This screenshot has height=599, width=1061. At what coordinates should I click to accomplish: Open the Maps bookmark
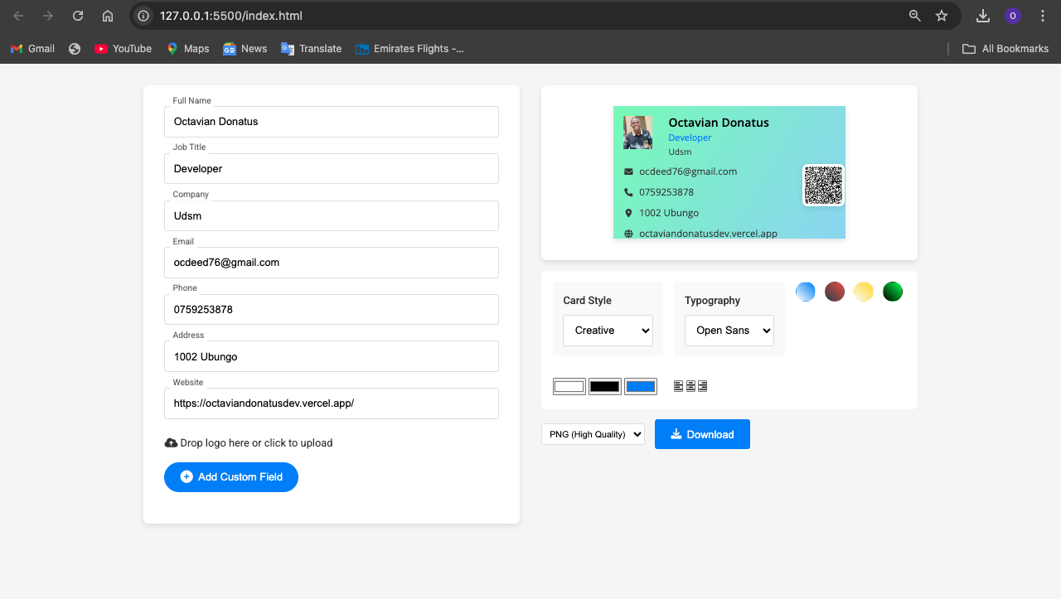pos(187,49)
